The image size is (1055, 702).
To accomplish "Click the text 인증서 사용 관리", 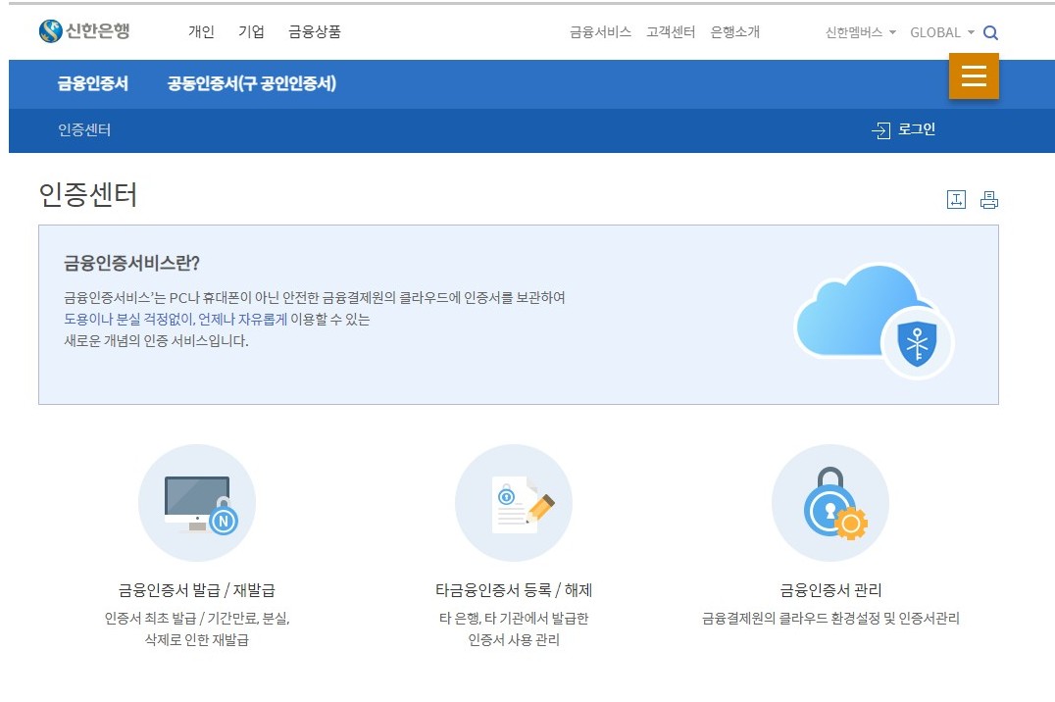I will point(514,640).
